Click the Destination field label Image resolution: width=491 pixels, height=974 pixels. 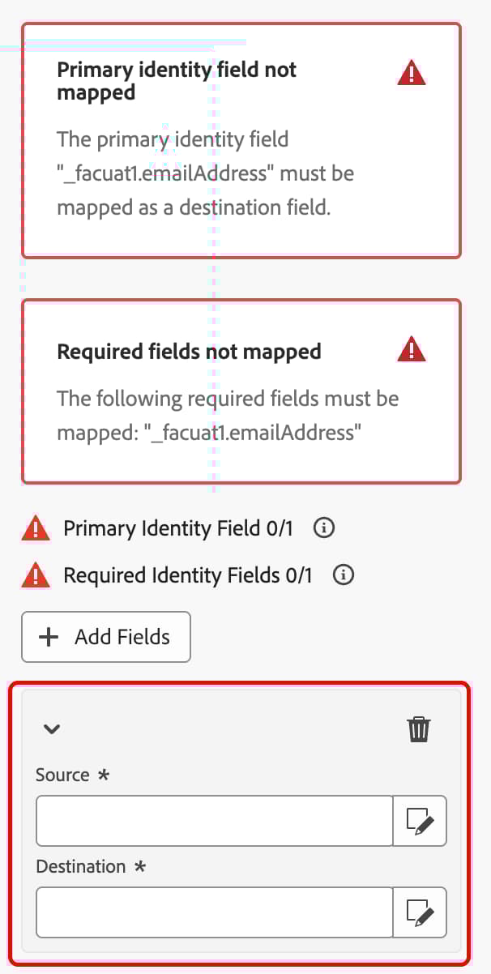81,866
